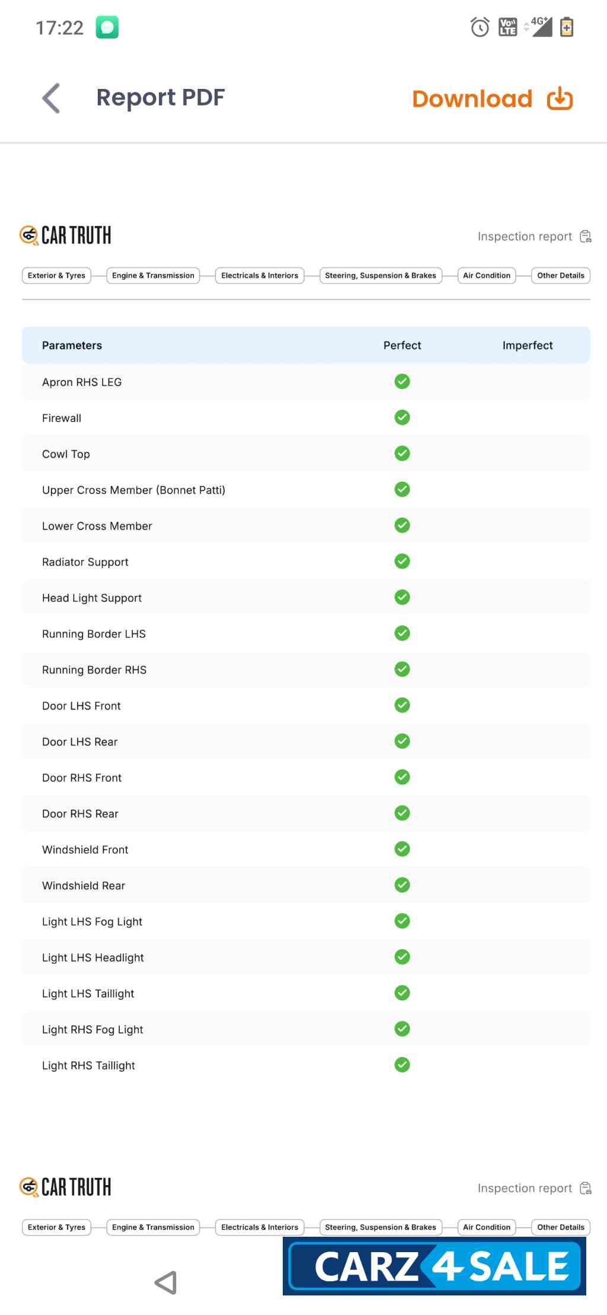Tap the back arrow beside Report PDF
This screenshot has height=1315, width=607.
pyautogui.click(x=52, y=98)
